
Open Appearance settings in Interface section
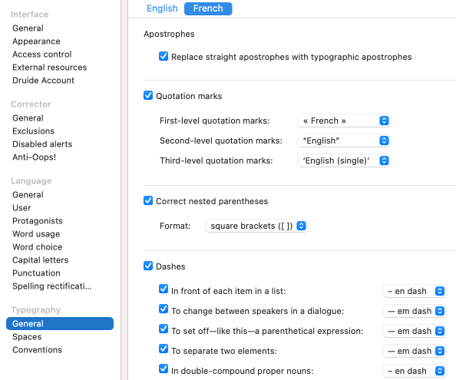coord(36,41)
